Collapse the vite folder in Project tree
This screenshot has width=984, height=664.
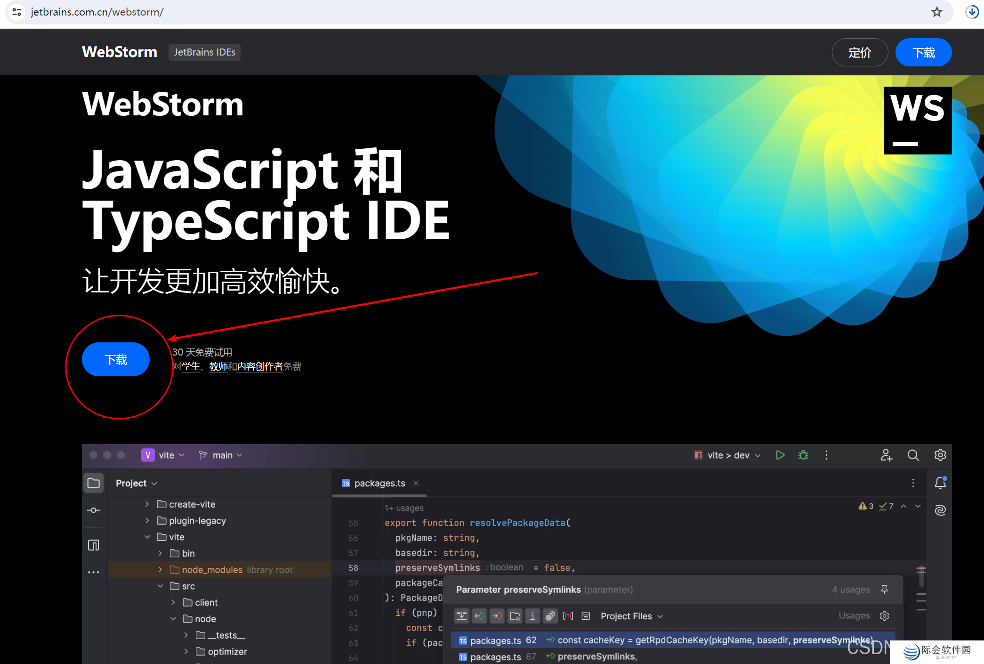tap(148, 536)
